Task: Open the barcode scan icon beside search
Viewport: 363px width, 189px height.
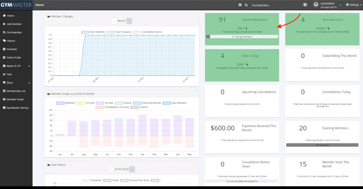Action: pos(240,5)
